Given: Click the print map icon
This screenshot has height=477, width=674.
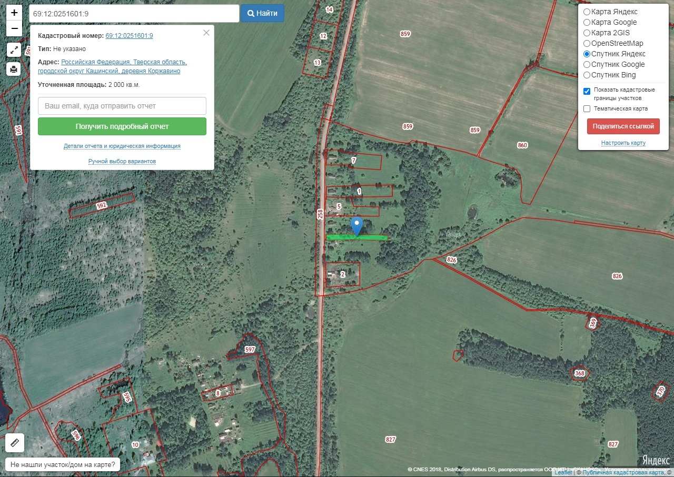Looking at the screenshot, I should pyautogui.click(x=14, y=69).
